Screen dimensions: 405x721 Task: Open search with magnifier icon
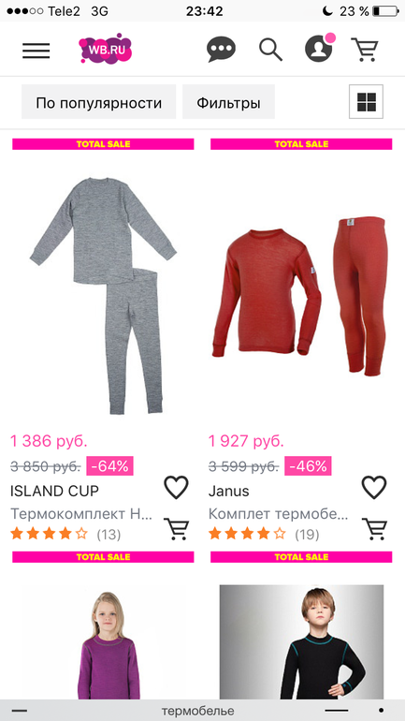point(270,50)
